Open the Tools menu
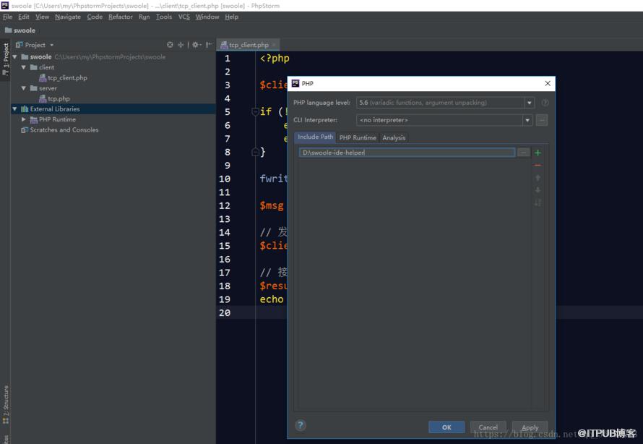 (163, 17)
